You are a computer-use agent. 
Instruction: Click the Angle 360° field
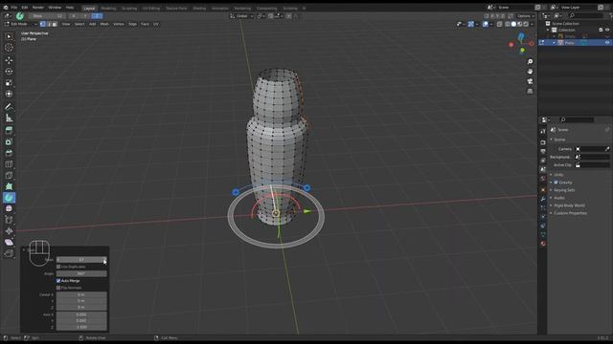[x=81, y=274]
